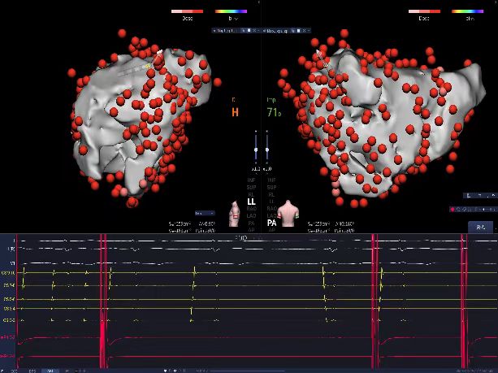
Task: Choose INF view in left map orientation list
Action: pos(251,179)
